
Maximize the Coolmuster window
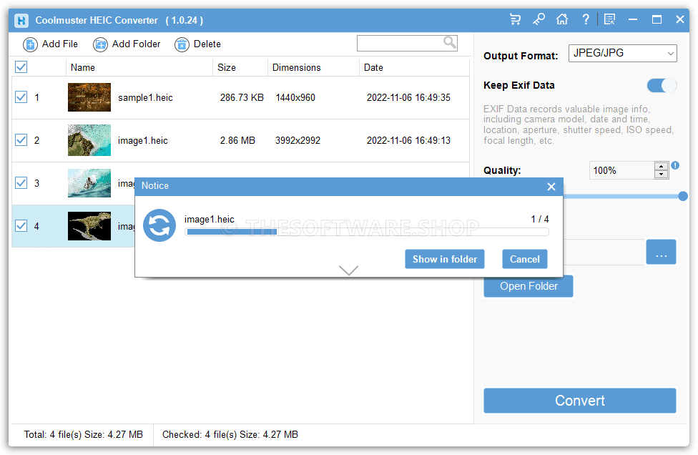pyautogui.click(x=656, y=19)
